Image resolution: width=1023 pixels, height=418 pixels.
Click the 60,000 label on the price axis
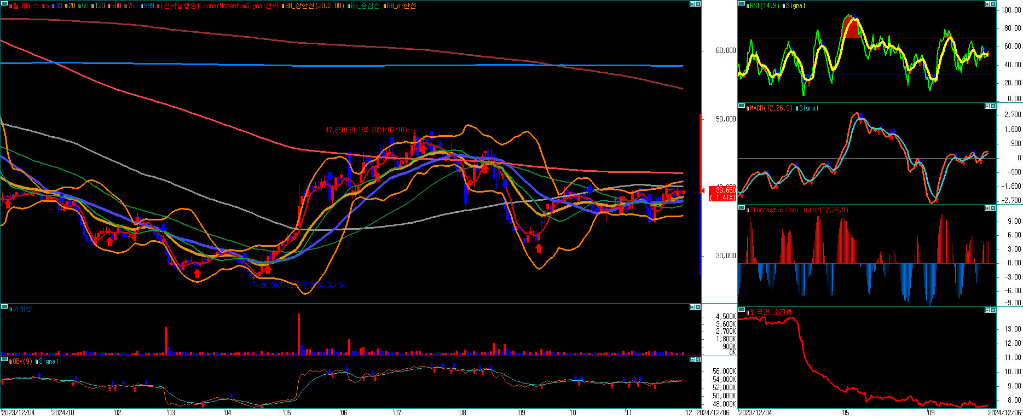726,50
